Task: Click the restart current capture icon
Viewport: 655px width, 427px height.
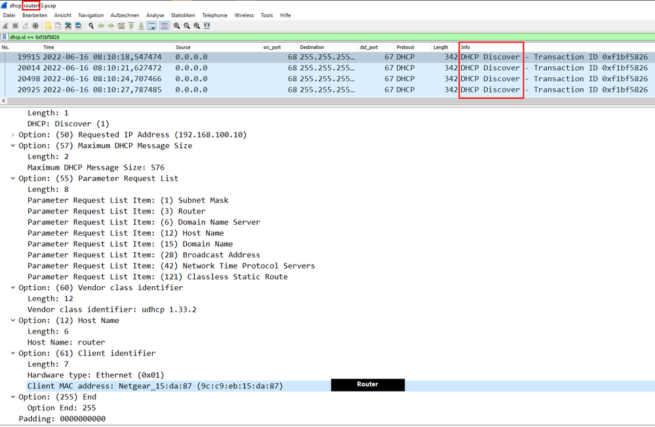Action: coord(25,26)
